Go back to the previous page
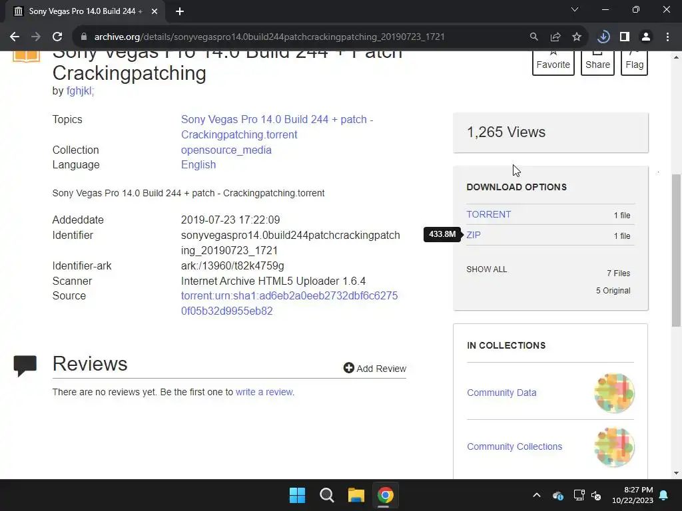The width and height of the screenshot is (682, 511). pyautogui.click(x=15, y=37)
